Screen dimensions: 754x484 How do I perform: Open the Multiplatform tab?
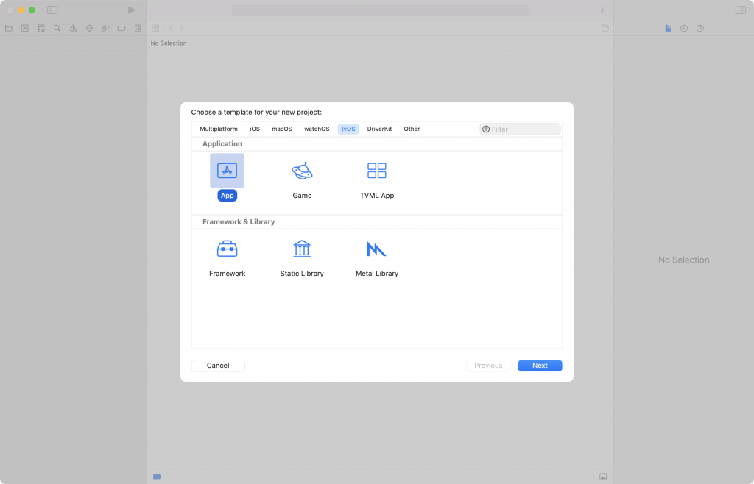(x=219, y=129)
